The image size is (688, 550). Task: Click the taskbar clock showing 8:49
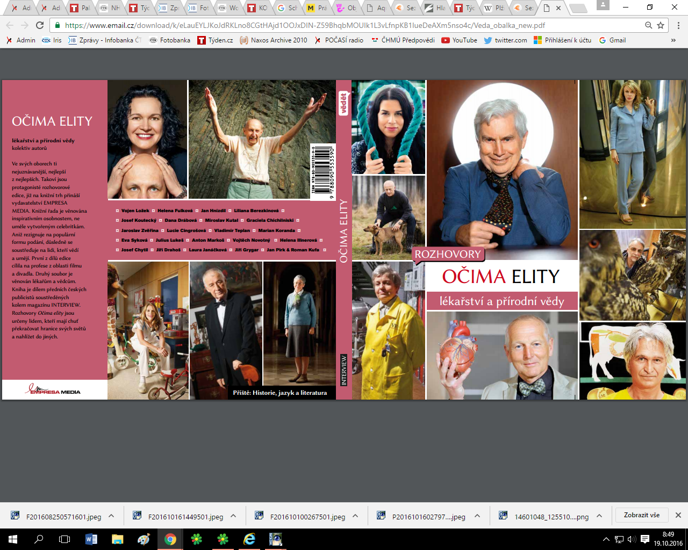pyautogui.click(x=668, y=539)
